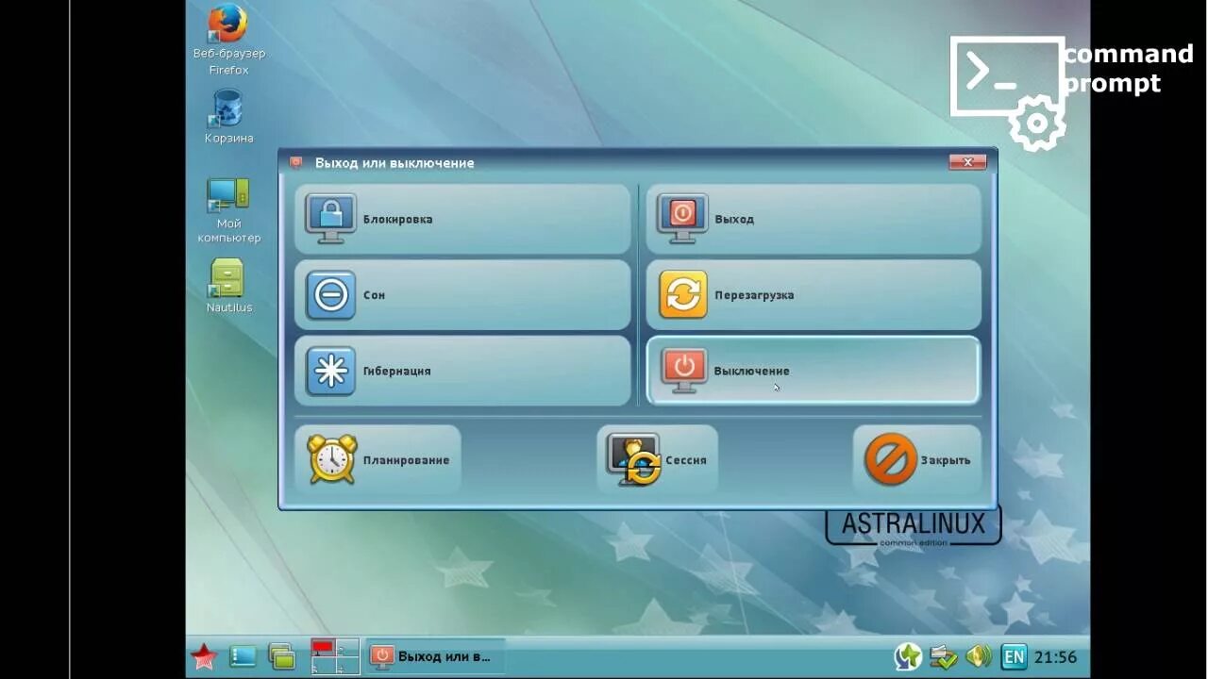Open the Планирование scheduling option
1208x679 pixels.
point(377,459)
